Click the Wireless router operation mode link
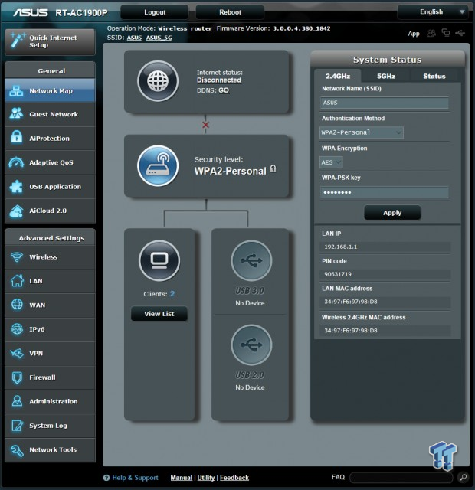The width and height of the screenshot is (475, 490). (x=185, y=28)
